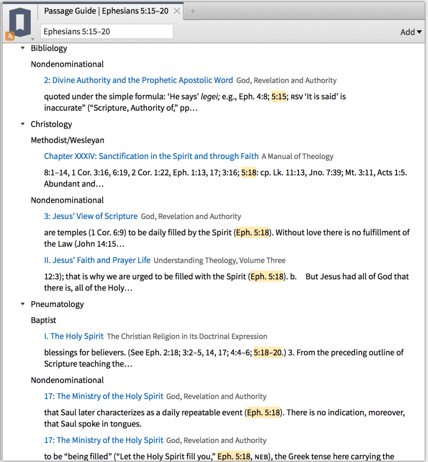This screenshot has height=462, width=428.
Task: Click the highlighted 5:15 reference under Bibliology
Action: (279, 96)
